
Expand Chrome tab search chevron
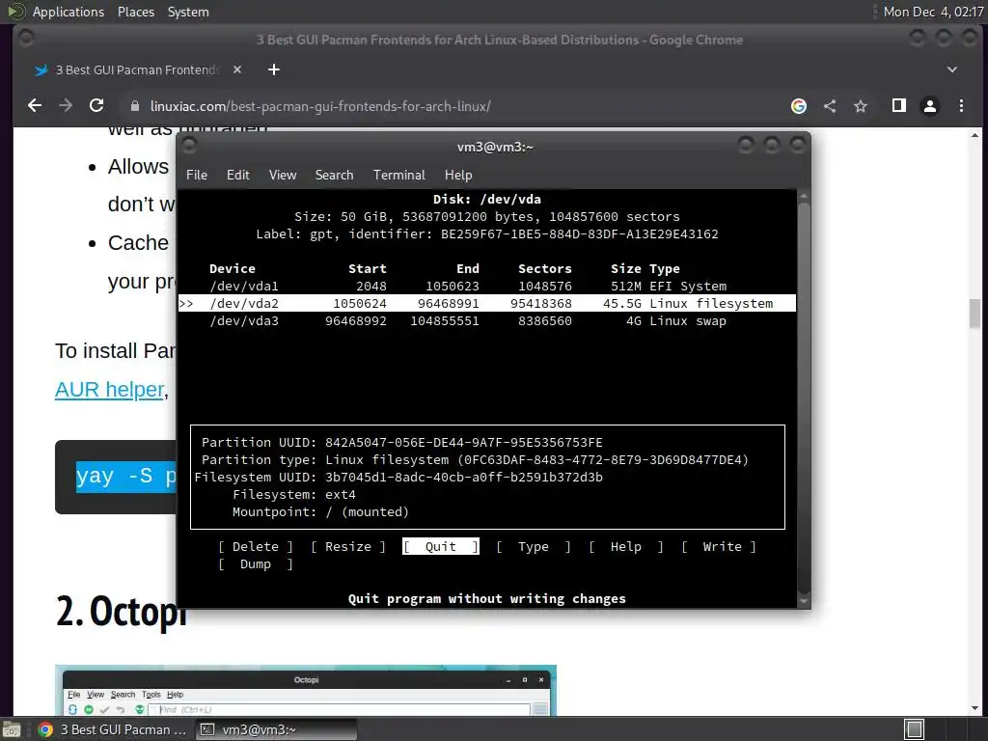pyautogui.click(x=952, y=69)
